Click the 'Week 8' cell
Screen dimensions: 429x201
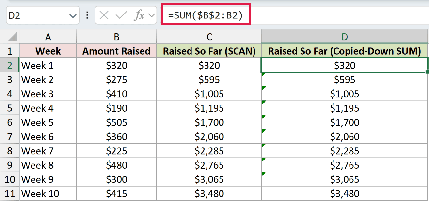[x=48, y=165]
